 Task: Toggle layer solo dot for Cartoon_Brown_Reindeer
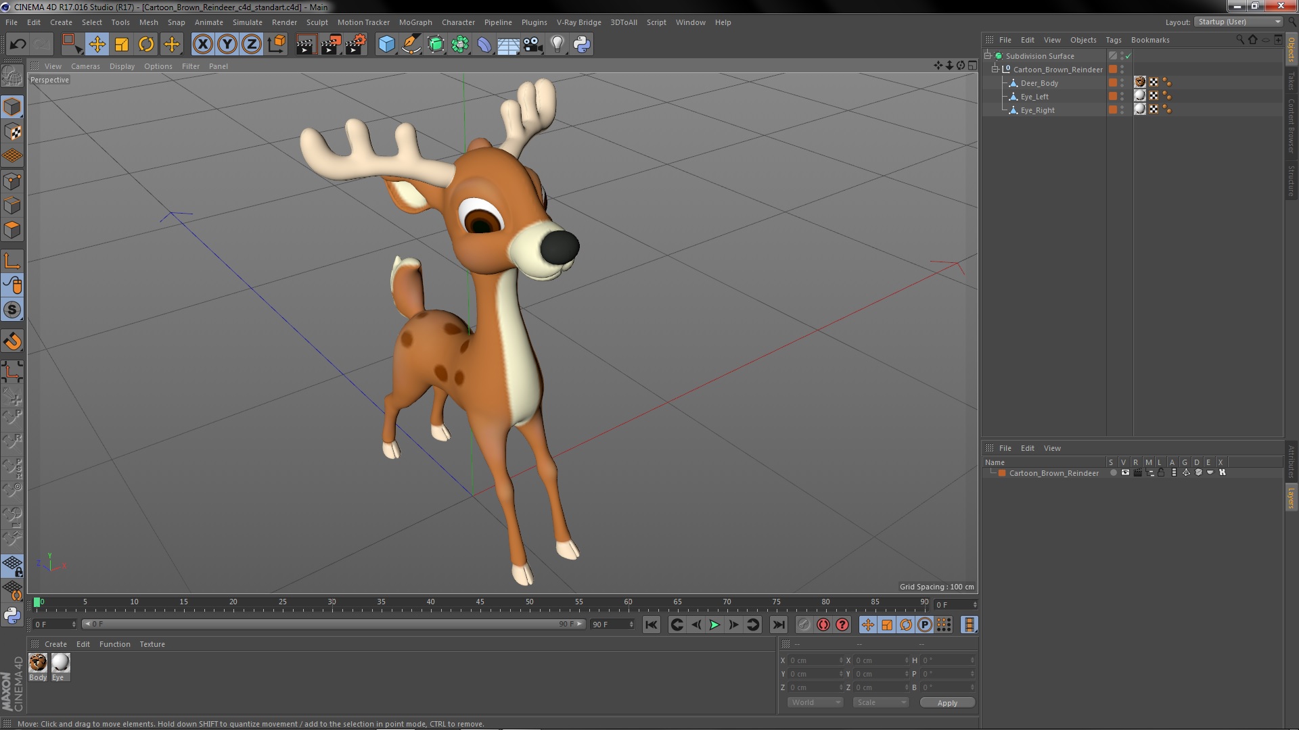click(x=1113, y=472)
